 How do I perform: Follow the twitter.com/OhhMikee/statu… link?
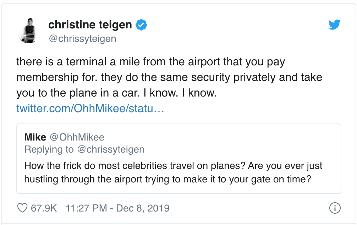90,108
